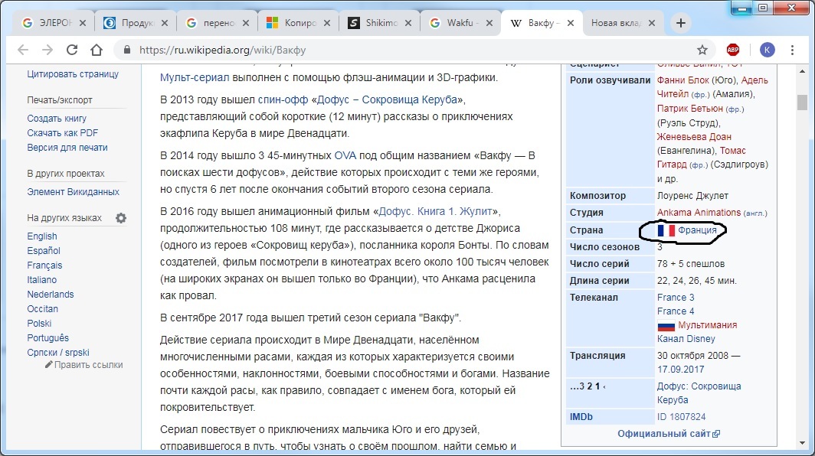This screenshot has height=456, width=815.
Task: Open the Мультимания channel link
Action: [708, 325]
